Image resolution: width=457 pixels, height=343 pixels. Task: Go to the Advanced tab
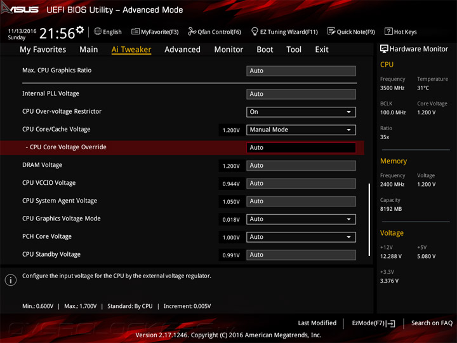click(182, 50)
